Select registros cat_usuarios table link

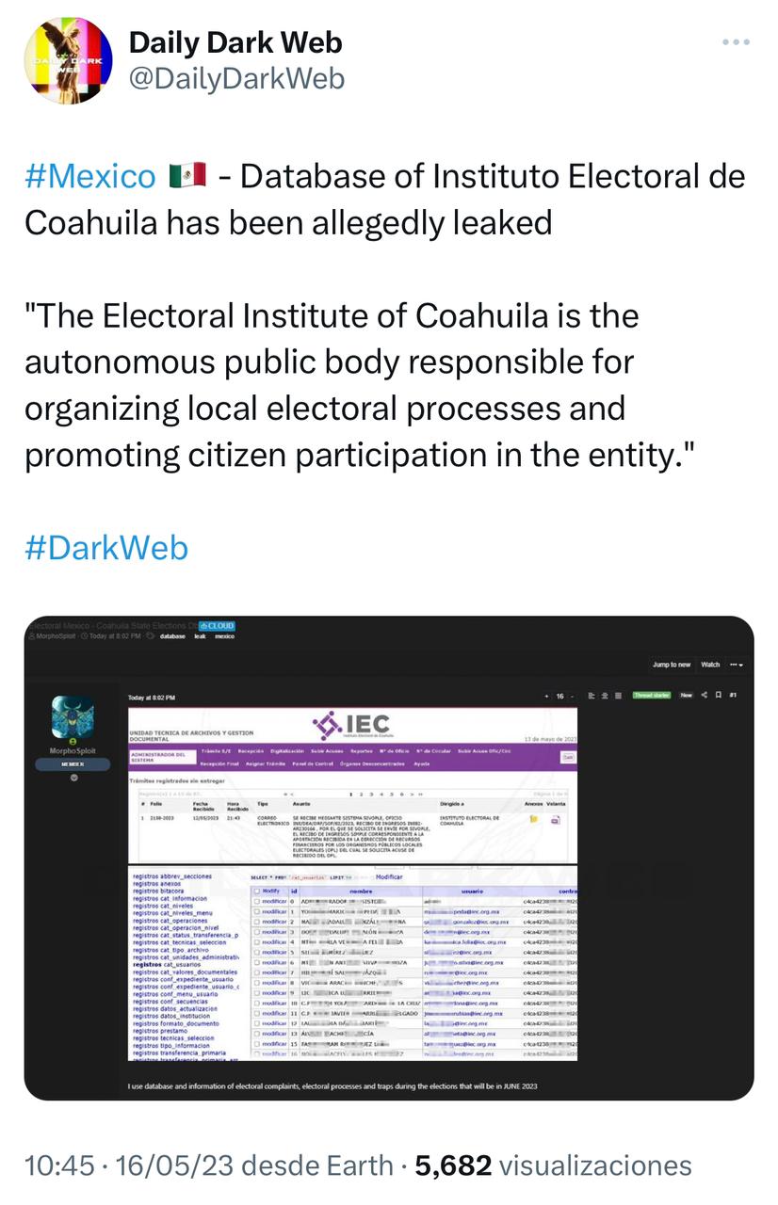[167, 964]
